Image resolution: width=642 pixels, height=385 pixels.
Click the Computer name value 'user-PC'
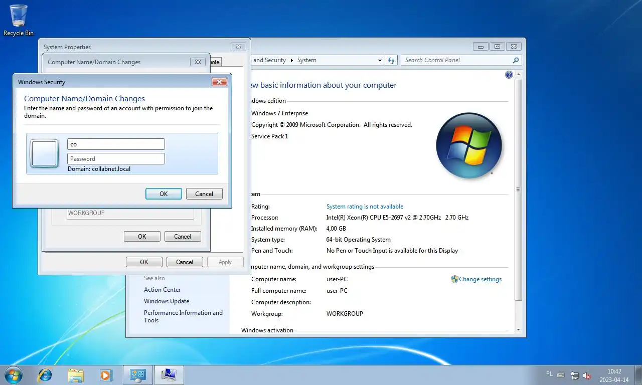click(337, 279)
